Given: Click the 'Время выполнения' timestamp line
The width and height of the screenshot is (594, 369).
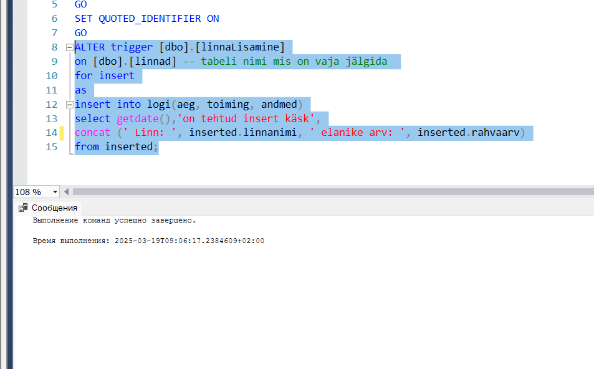Looking at the screenshot, I should [148, 241].
